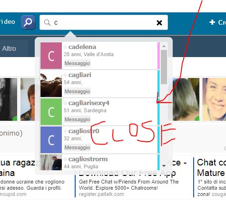Click Messaggio button under cagliostr0
The width and height of the screenshot is (226, 204).
pyautogui.click(x=77, y=147)
